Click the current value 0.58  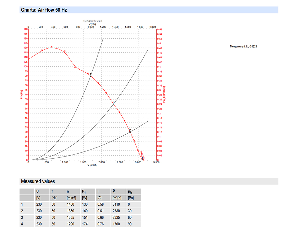tap(100, 204)
